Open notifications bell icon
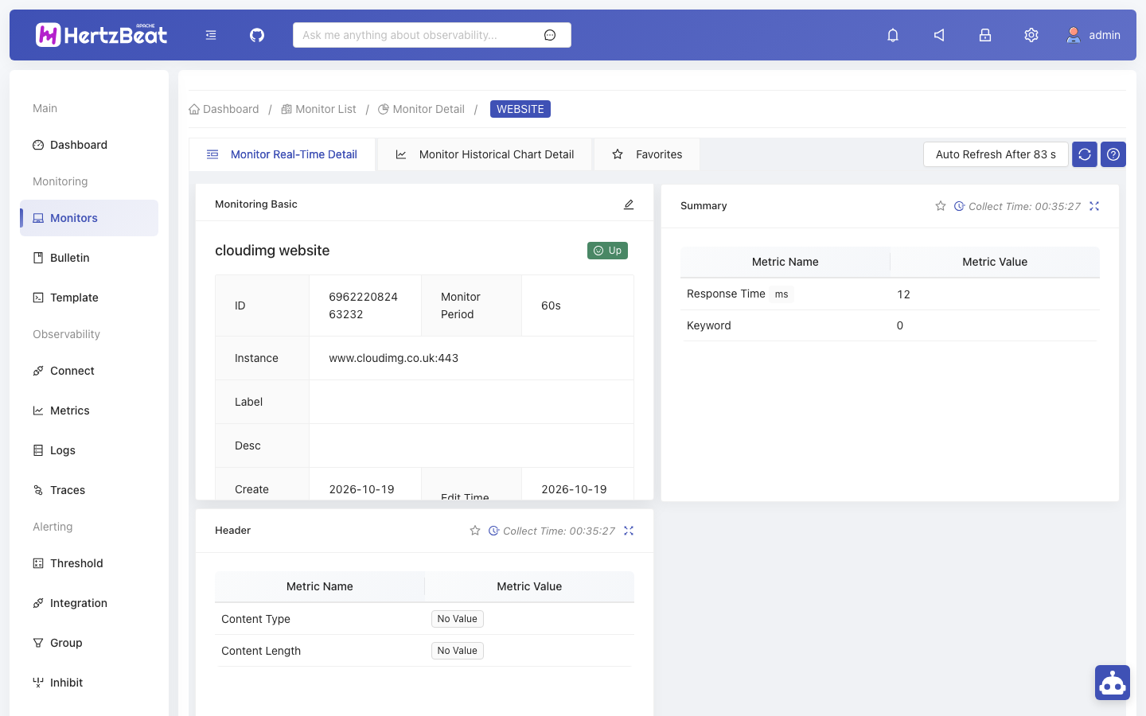 893,35
